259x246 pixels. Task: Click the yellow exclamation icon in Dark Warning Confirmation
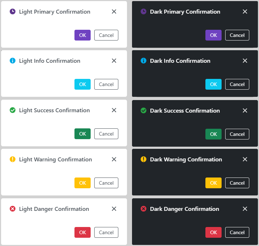click(x=144, y=159)
